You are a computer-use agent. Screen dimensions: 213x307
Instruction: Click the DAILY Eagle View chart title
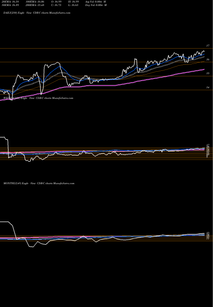point(37,13)
